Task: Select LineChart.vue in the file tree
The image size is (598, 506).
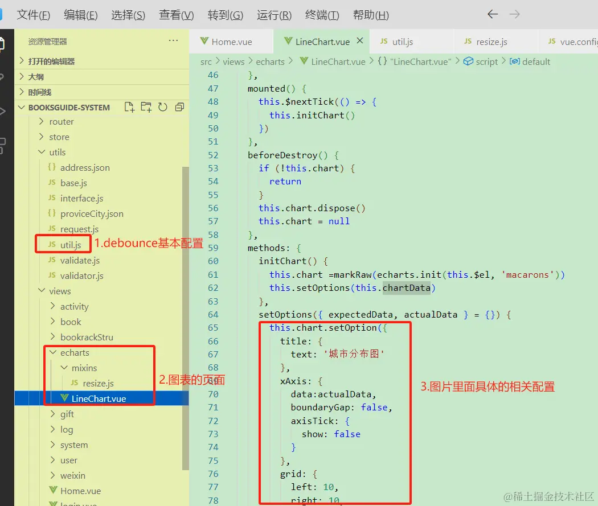Action: pos(99,398)
